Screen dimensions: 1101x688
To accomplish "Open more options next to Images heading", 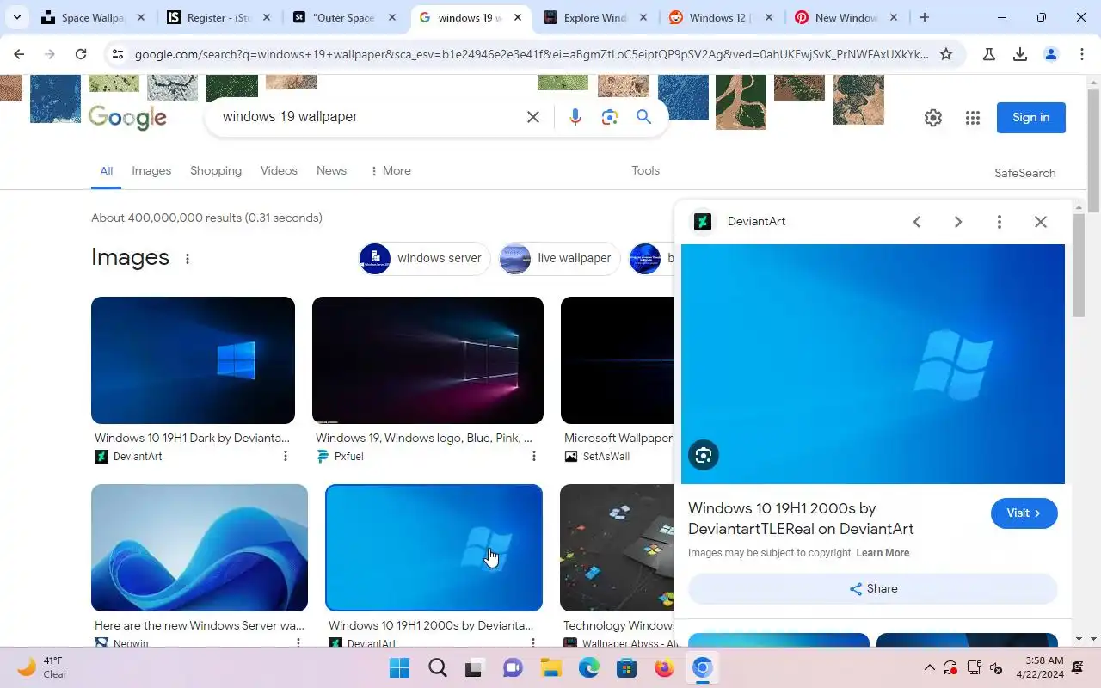I will click(x=188, y=259).
